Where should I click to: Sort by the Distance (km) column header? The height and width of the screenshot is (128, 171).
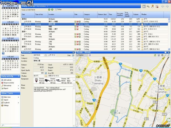103,14
